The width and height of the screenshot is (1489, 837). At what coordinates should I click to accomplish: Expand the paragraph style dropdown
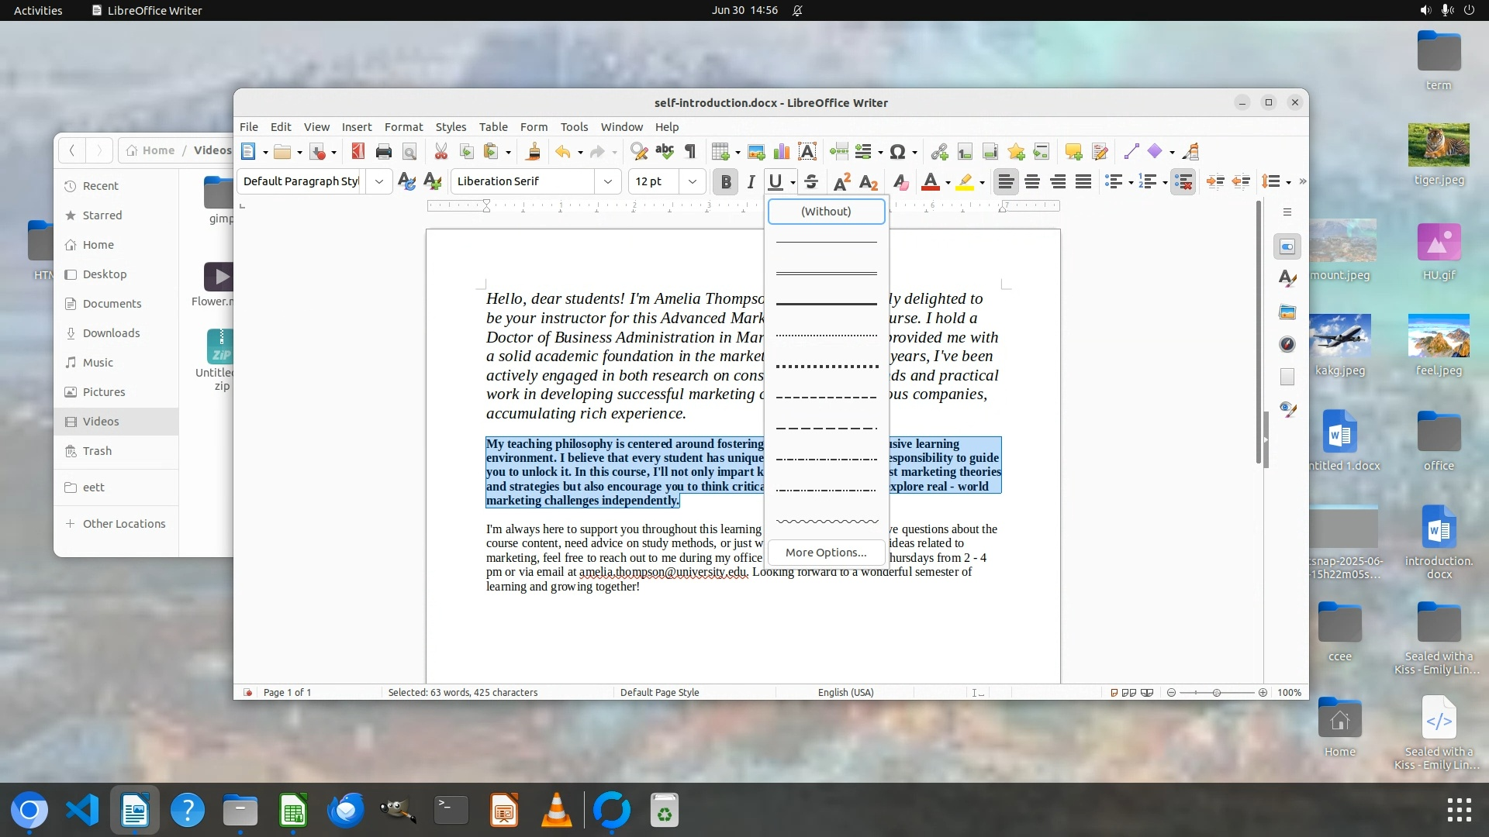pos(378,181)
